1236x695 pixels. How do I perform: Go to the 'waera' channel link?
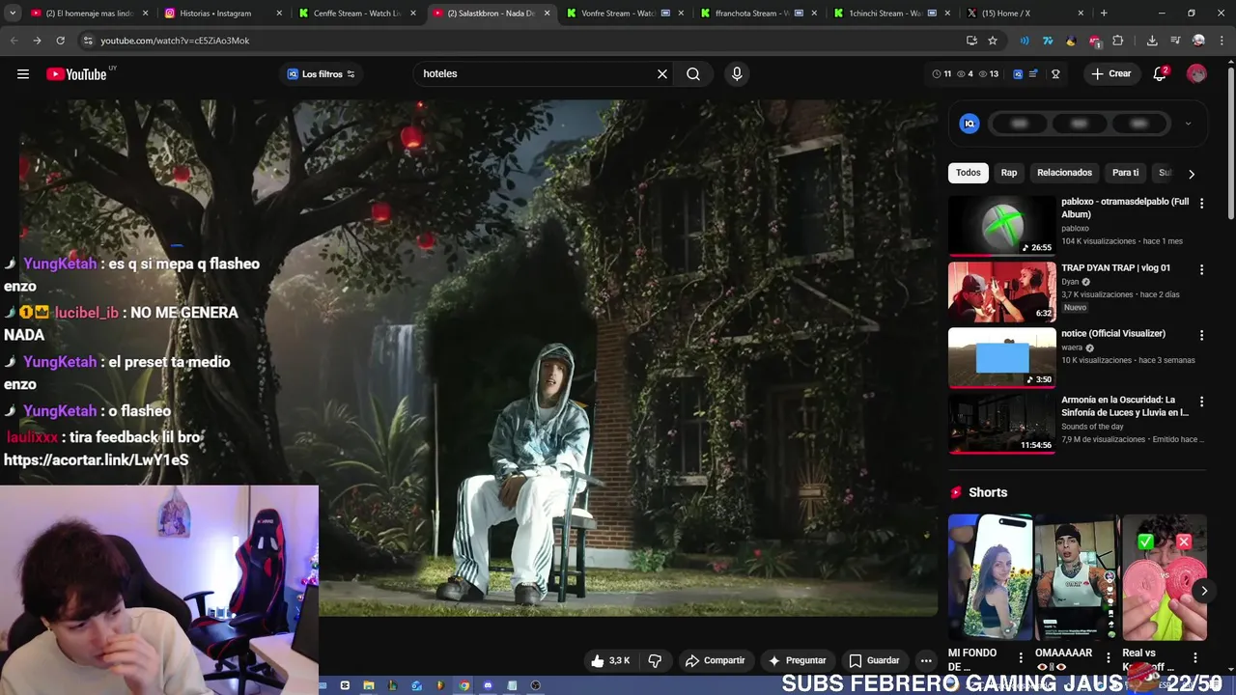point(1072,347)
